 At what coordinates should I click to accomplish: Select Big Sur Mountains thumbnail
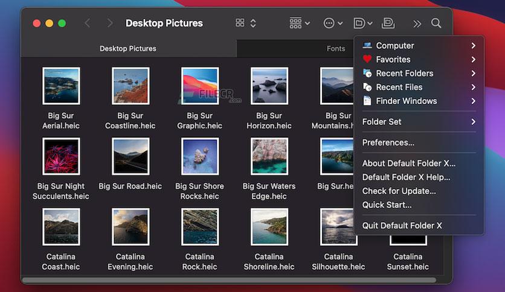tap(337, 86)
